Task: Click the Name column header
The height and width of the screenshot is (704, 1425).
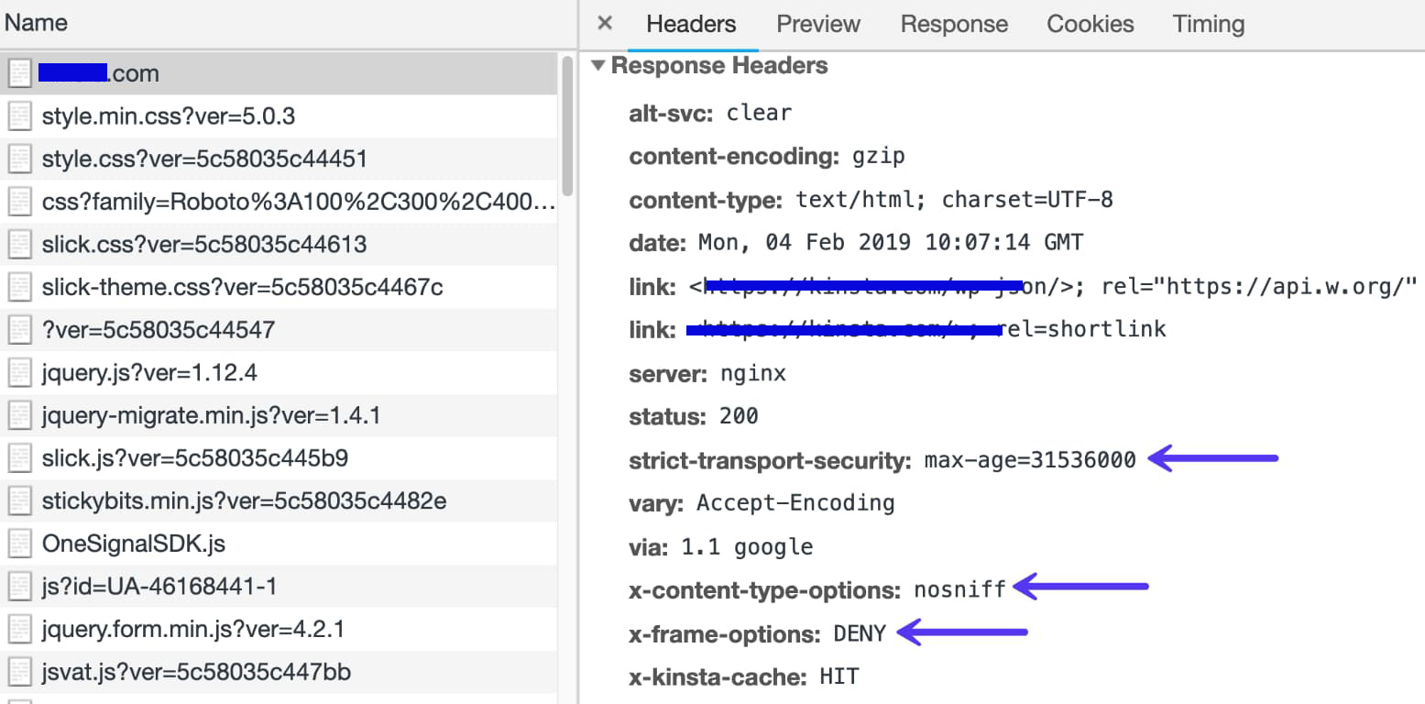Action: [37, 23]
